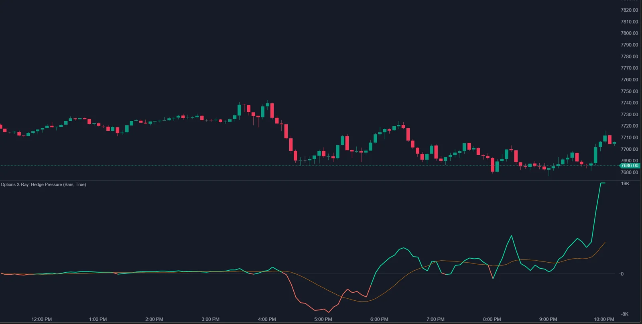Click the 8:00 PM time axis label
The height and width of the screenshot is (324, 642).
click(492, 320)
